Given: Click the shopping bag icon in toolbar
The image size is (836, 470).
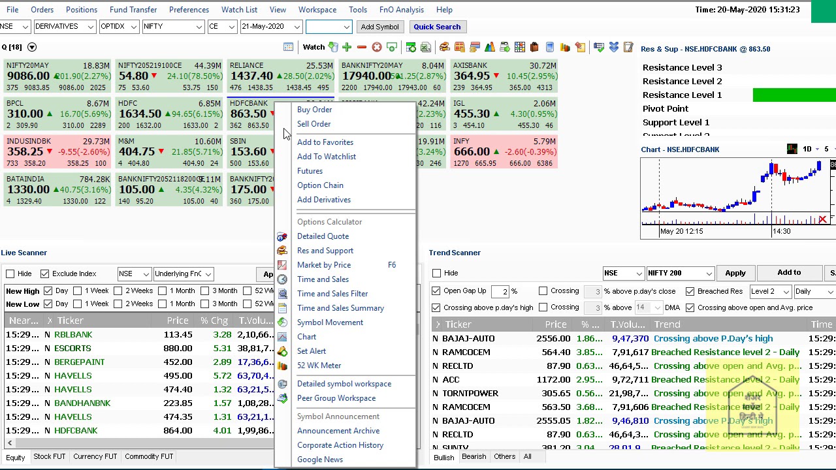Looking at the screenshot, I should 534,47.
